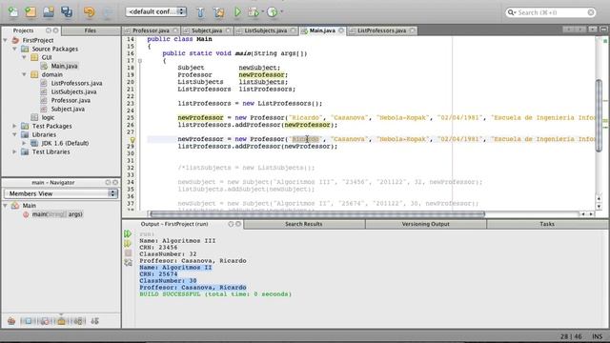Select Subject.java in the Projects tree
610x343 pixels.
pos(68,109)
